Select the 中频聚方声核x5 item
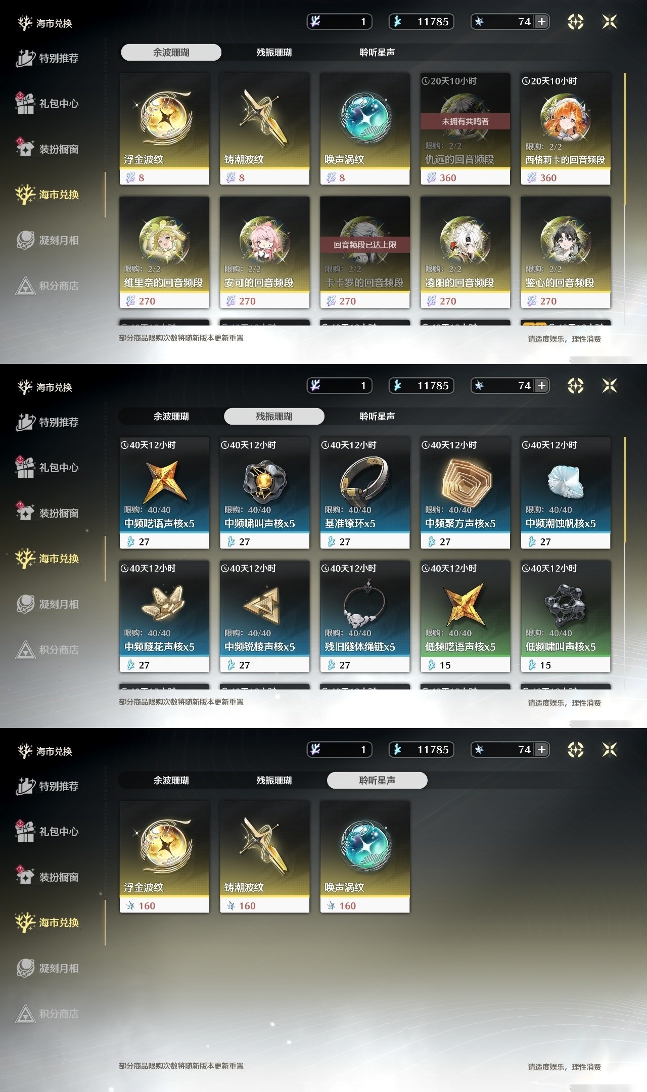Screen dimensions: 647x1092 click(465, 493)
